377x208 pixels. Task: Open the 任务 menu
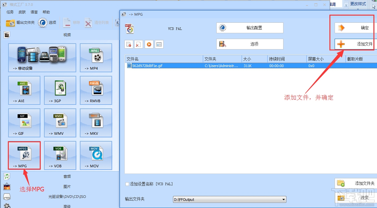point(10,12)
